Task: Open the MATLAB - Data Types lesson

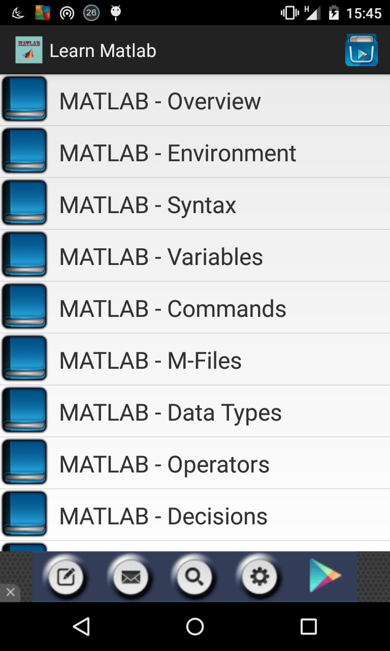Action: pyautogui.click(x=170, y=411)
